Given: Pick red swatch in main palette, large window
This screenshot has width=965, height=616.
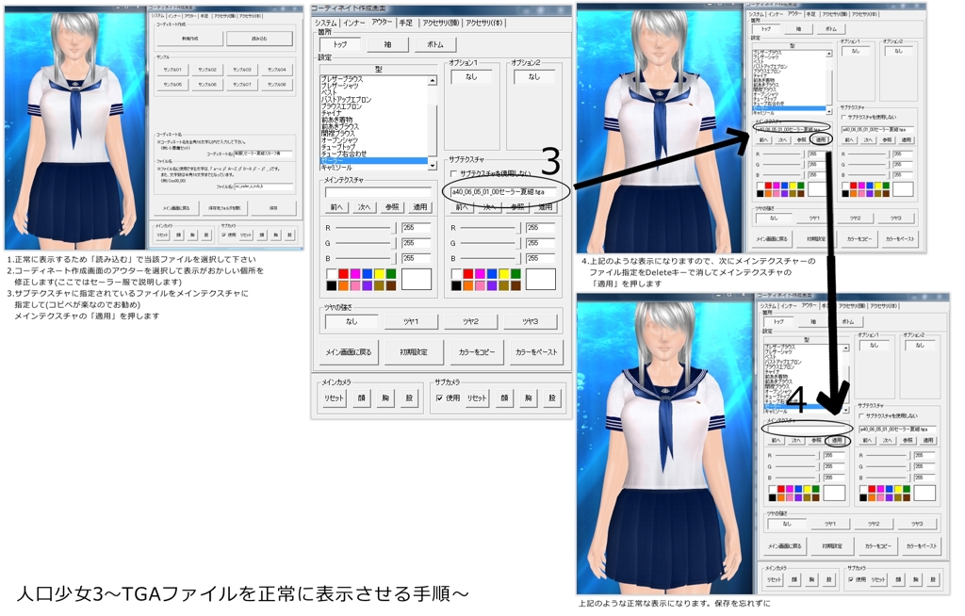Looking at the screenshot, I should [x=343, y=274].
